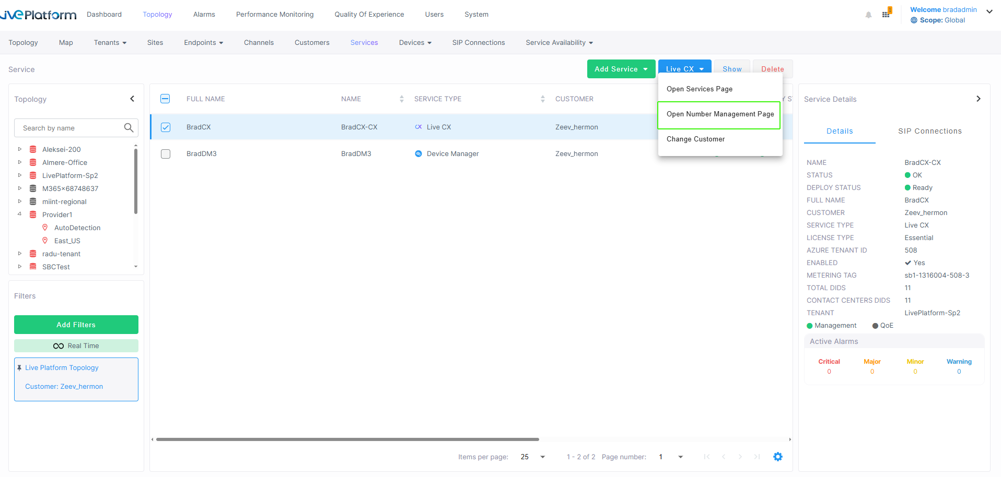Expand Service Details with right chevron
This screenshot has height=477, width=1001.
[979, 99]
